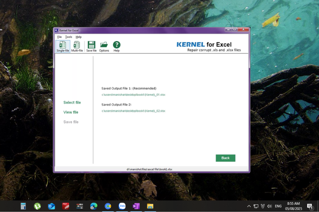Image resolution: width=319 pixels, height=212 pixels.
Task: Open Microsoft Edge from the taskbar
Action: [x=94, y=206]
